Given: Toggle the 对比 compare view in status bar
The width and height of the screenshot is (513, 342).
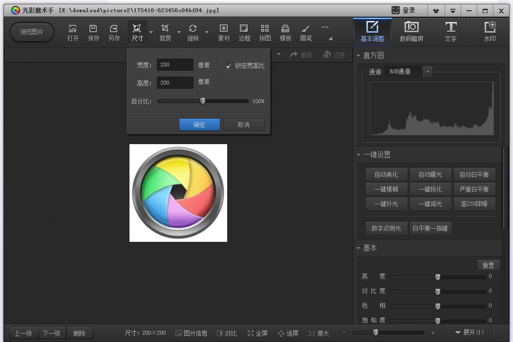Looking at the screenshot, I should tap(227, 333).
